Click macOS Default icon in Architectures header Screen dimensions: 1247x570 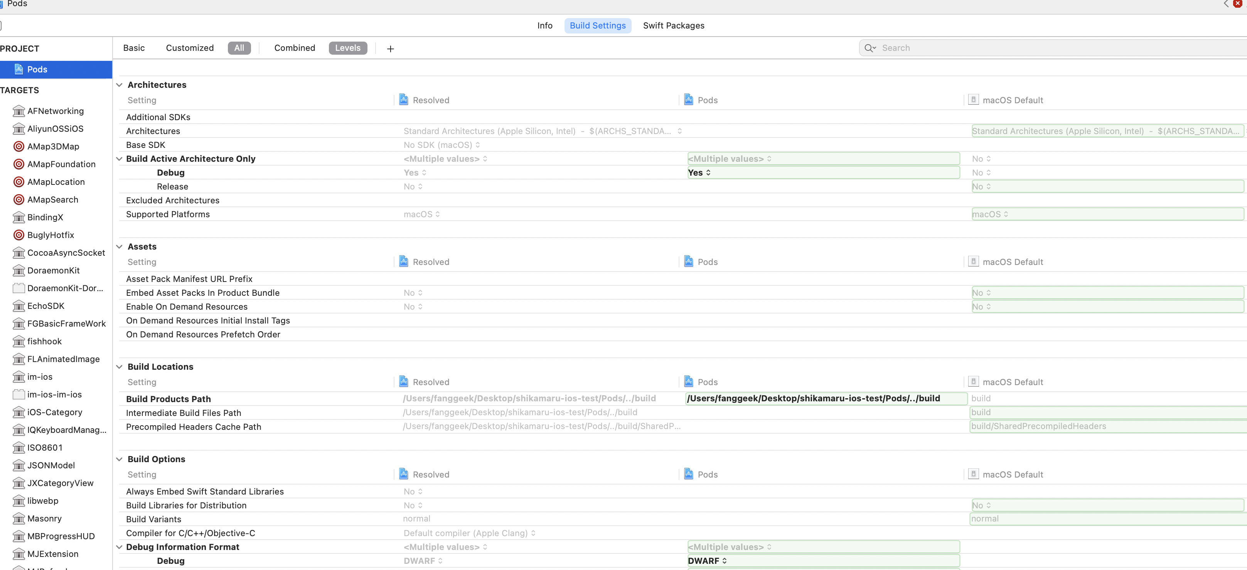click(973, 100)
